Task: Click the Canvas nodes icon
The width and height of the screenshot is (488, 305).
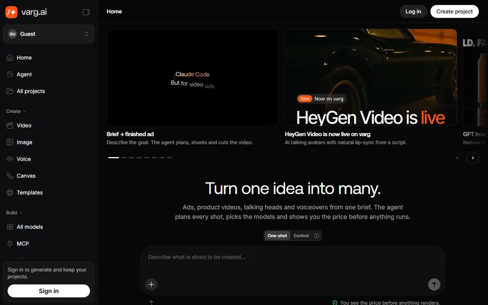Action: pos(10,176)
